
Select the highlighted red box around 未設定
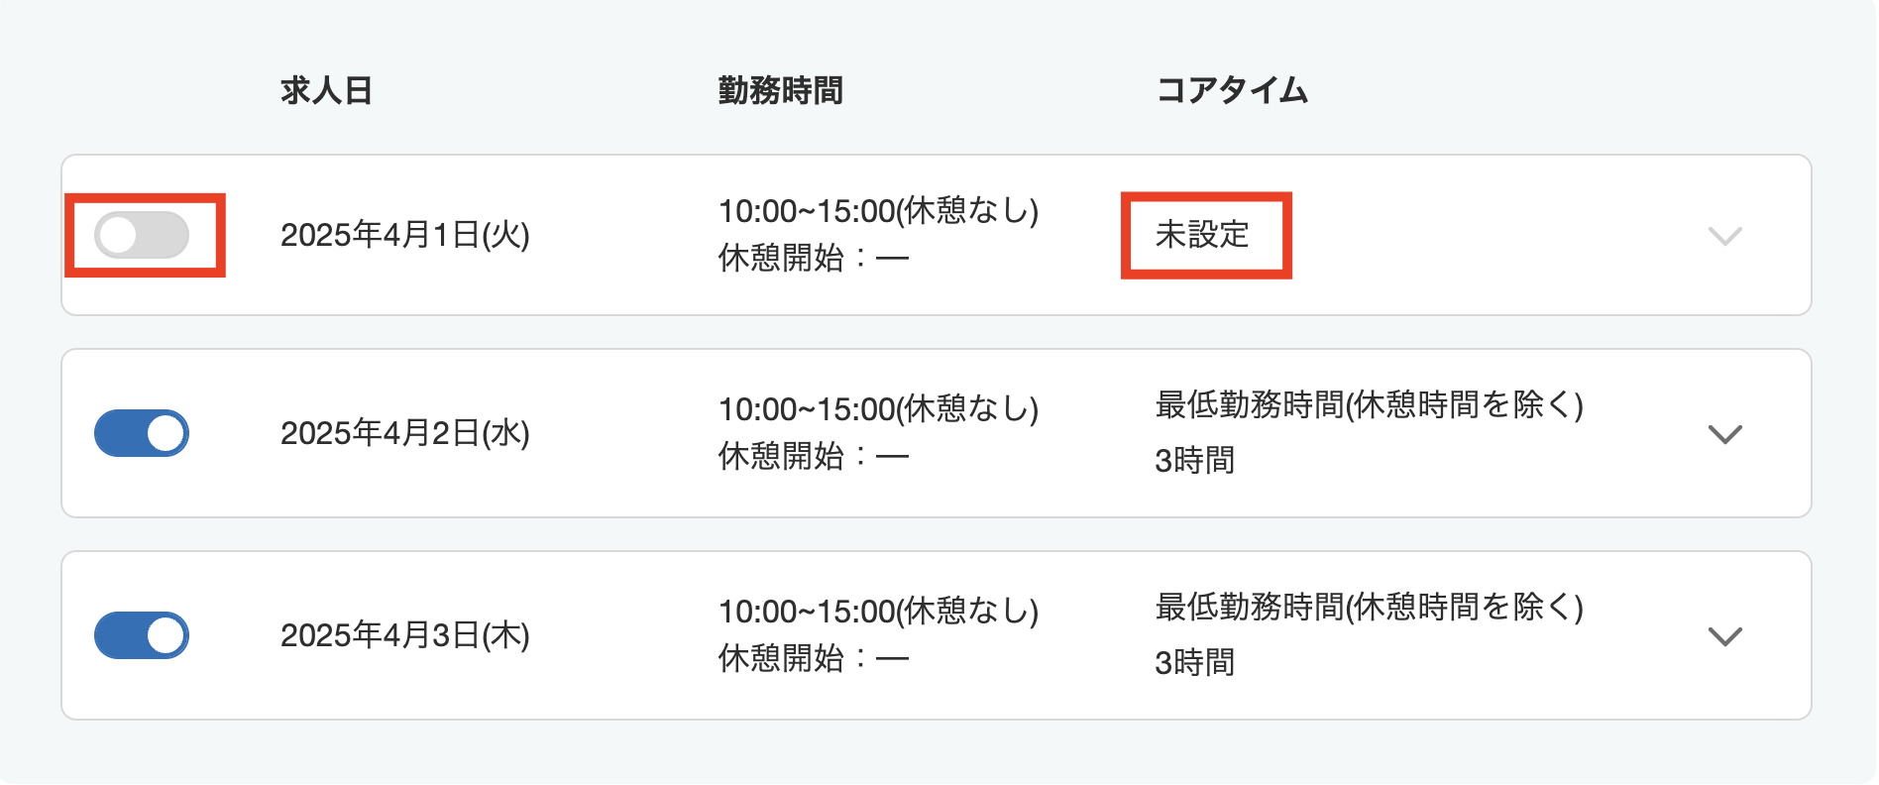(1206, 236)
